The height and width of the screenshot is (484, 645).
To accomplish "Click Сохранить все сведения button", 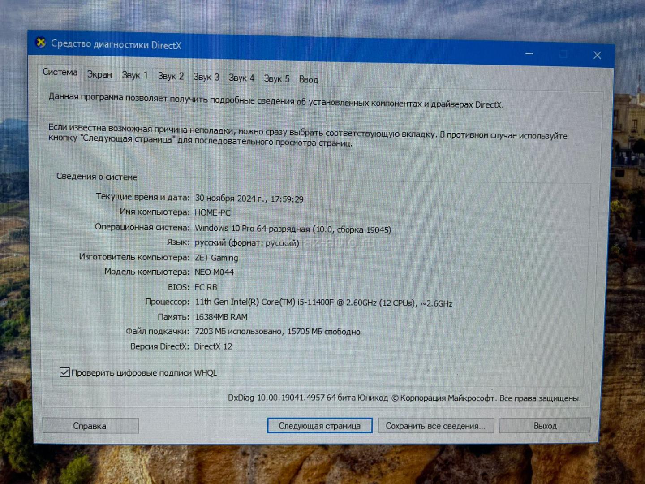I will point(435,426).
